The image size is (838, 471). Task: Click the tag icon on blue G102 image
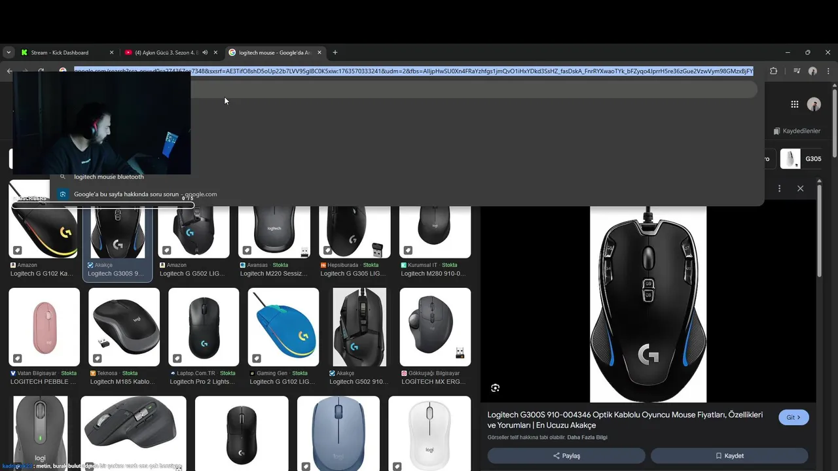tap(257, 358)
